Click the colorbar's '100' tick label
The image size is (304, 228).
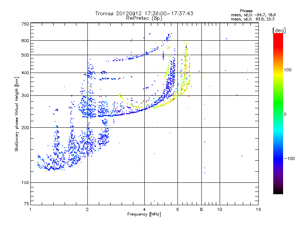pos(288,70)
